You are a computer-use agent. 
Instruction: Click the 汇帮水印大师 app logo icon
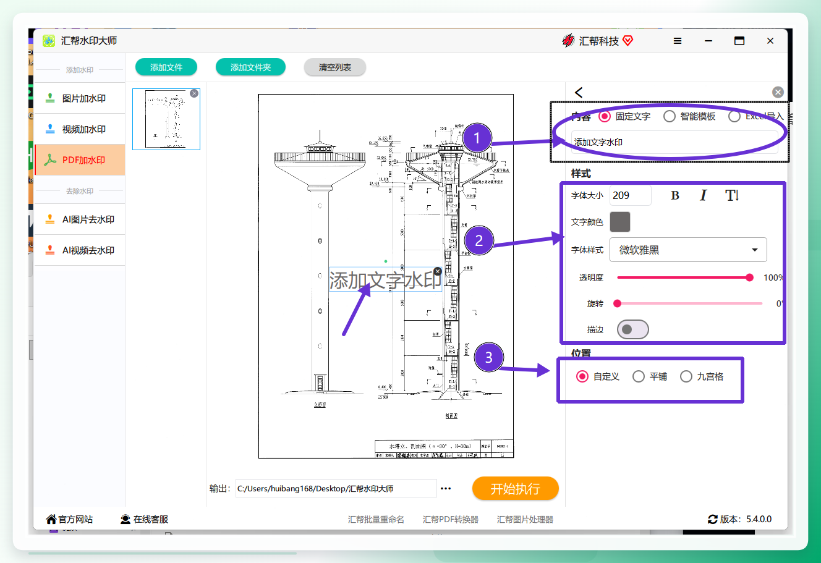(49, 41)
